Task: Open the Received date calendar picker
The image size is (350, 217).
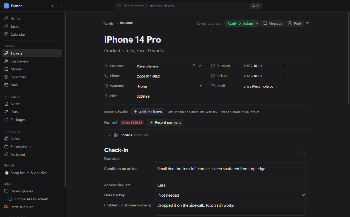Action: tap(284, 66)
